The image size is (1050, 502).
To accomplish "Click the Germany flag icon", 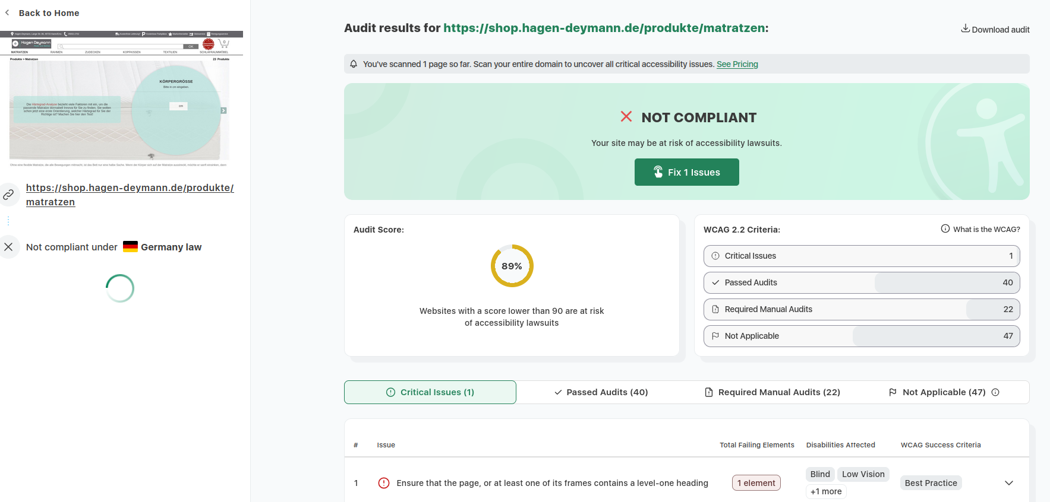I will coord(130,247).
